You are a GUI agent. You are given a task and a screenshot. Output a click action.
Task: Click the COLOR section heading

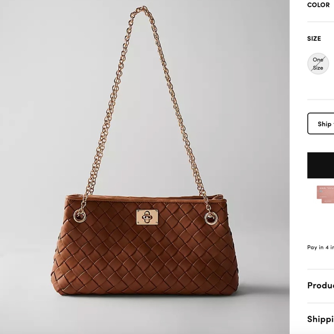click(318, 5)
